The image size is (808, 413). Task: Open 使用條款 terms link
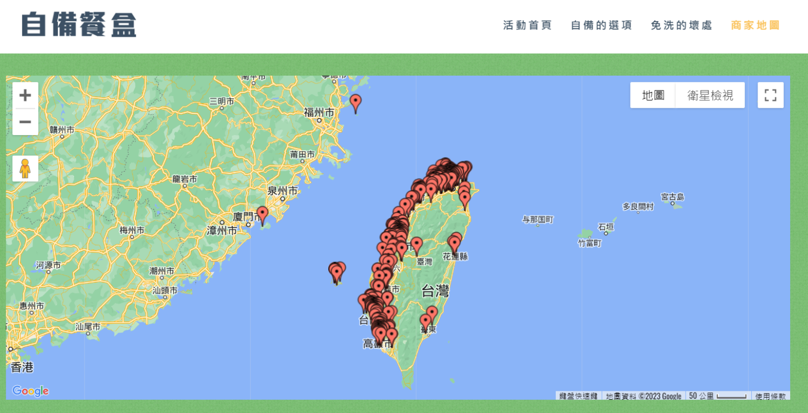[x=770, y=396]
